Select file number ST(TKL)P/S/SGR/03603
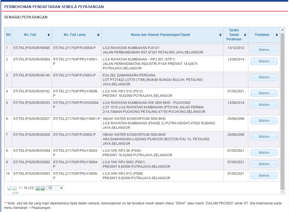 [31, 174]
